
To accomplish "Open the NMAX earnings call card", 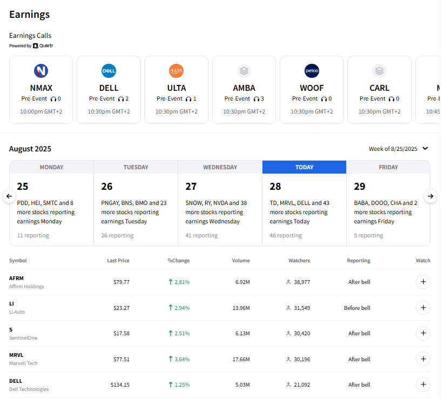I will [x=41, y=90].
